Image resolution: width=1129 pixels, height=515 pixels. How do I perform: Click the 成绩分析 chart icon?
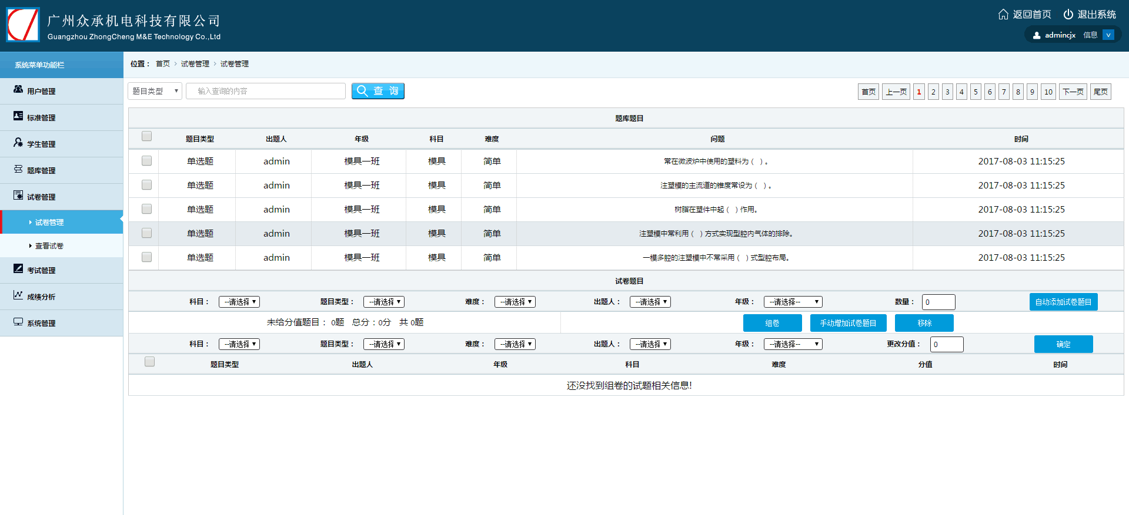(18, 295)
